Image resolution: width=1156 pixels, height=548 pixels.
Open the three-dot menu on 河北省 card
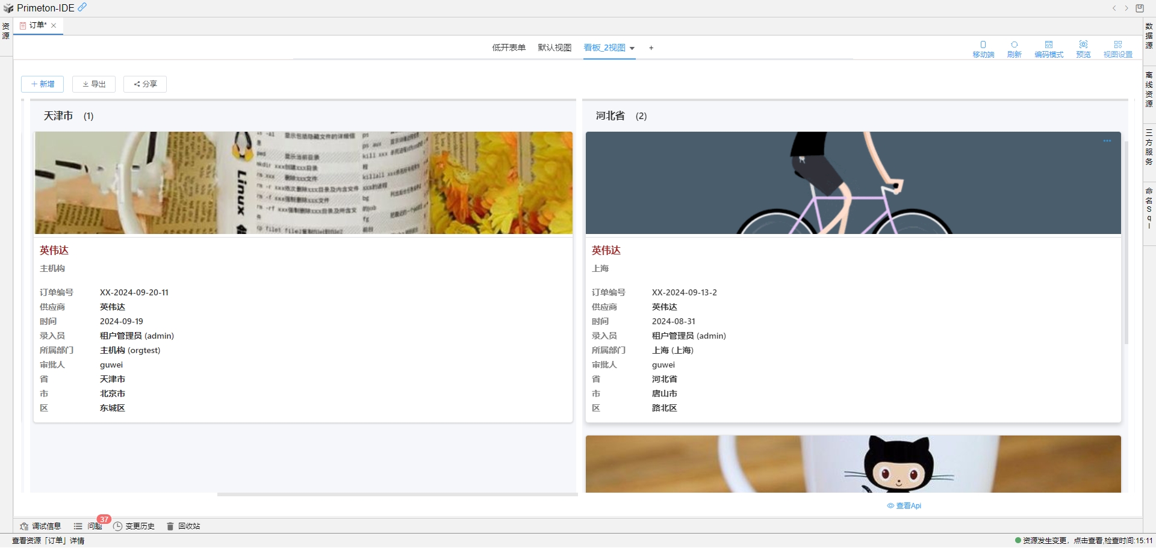pyautogui.click(x=1107, y=141)
